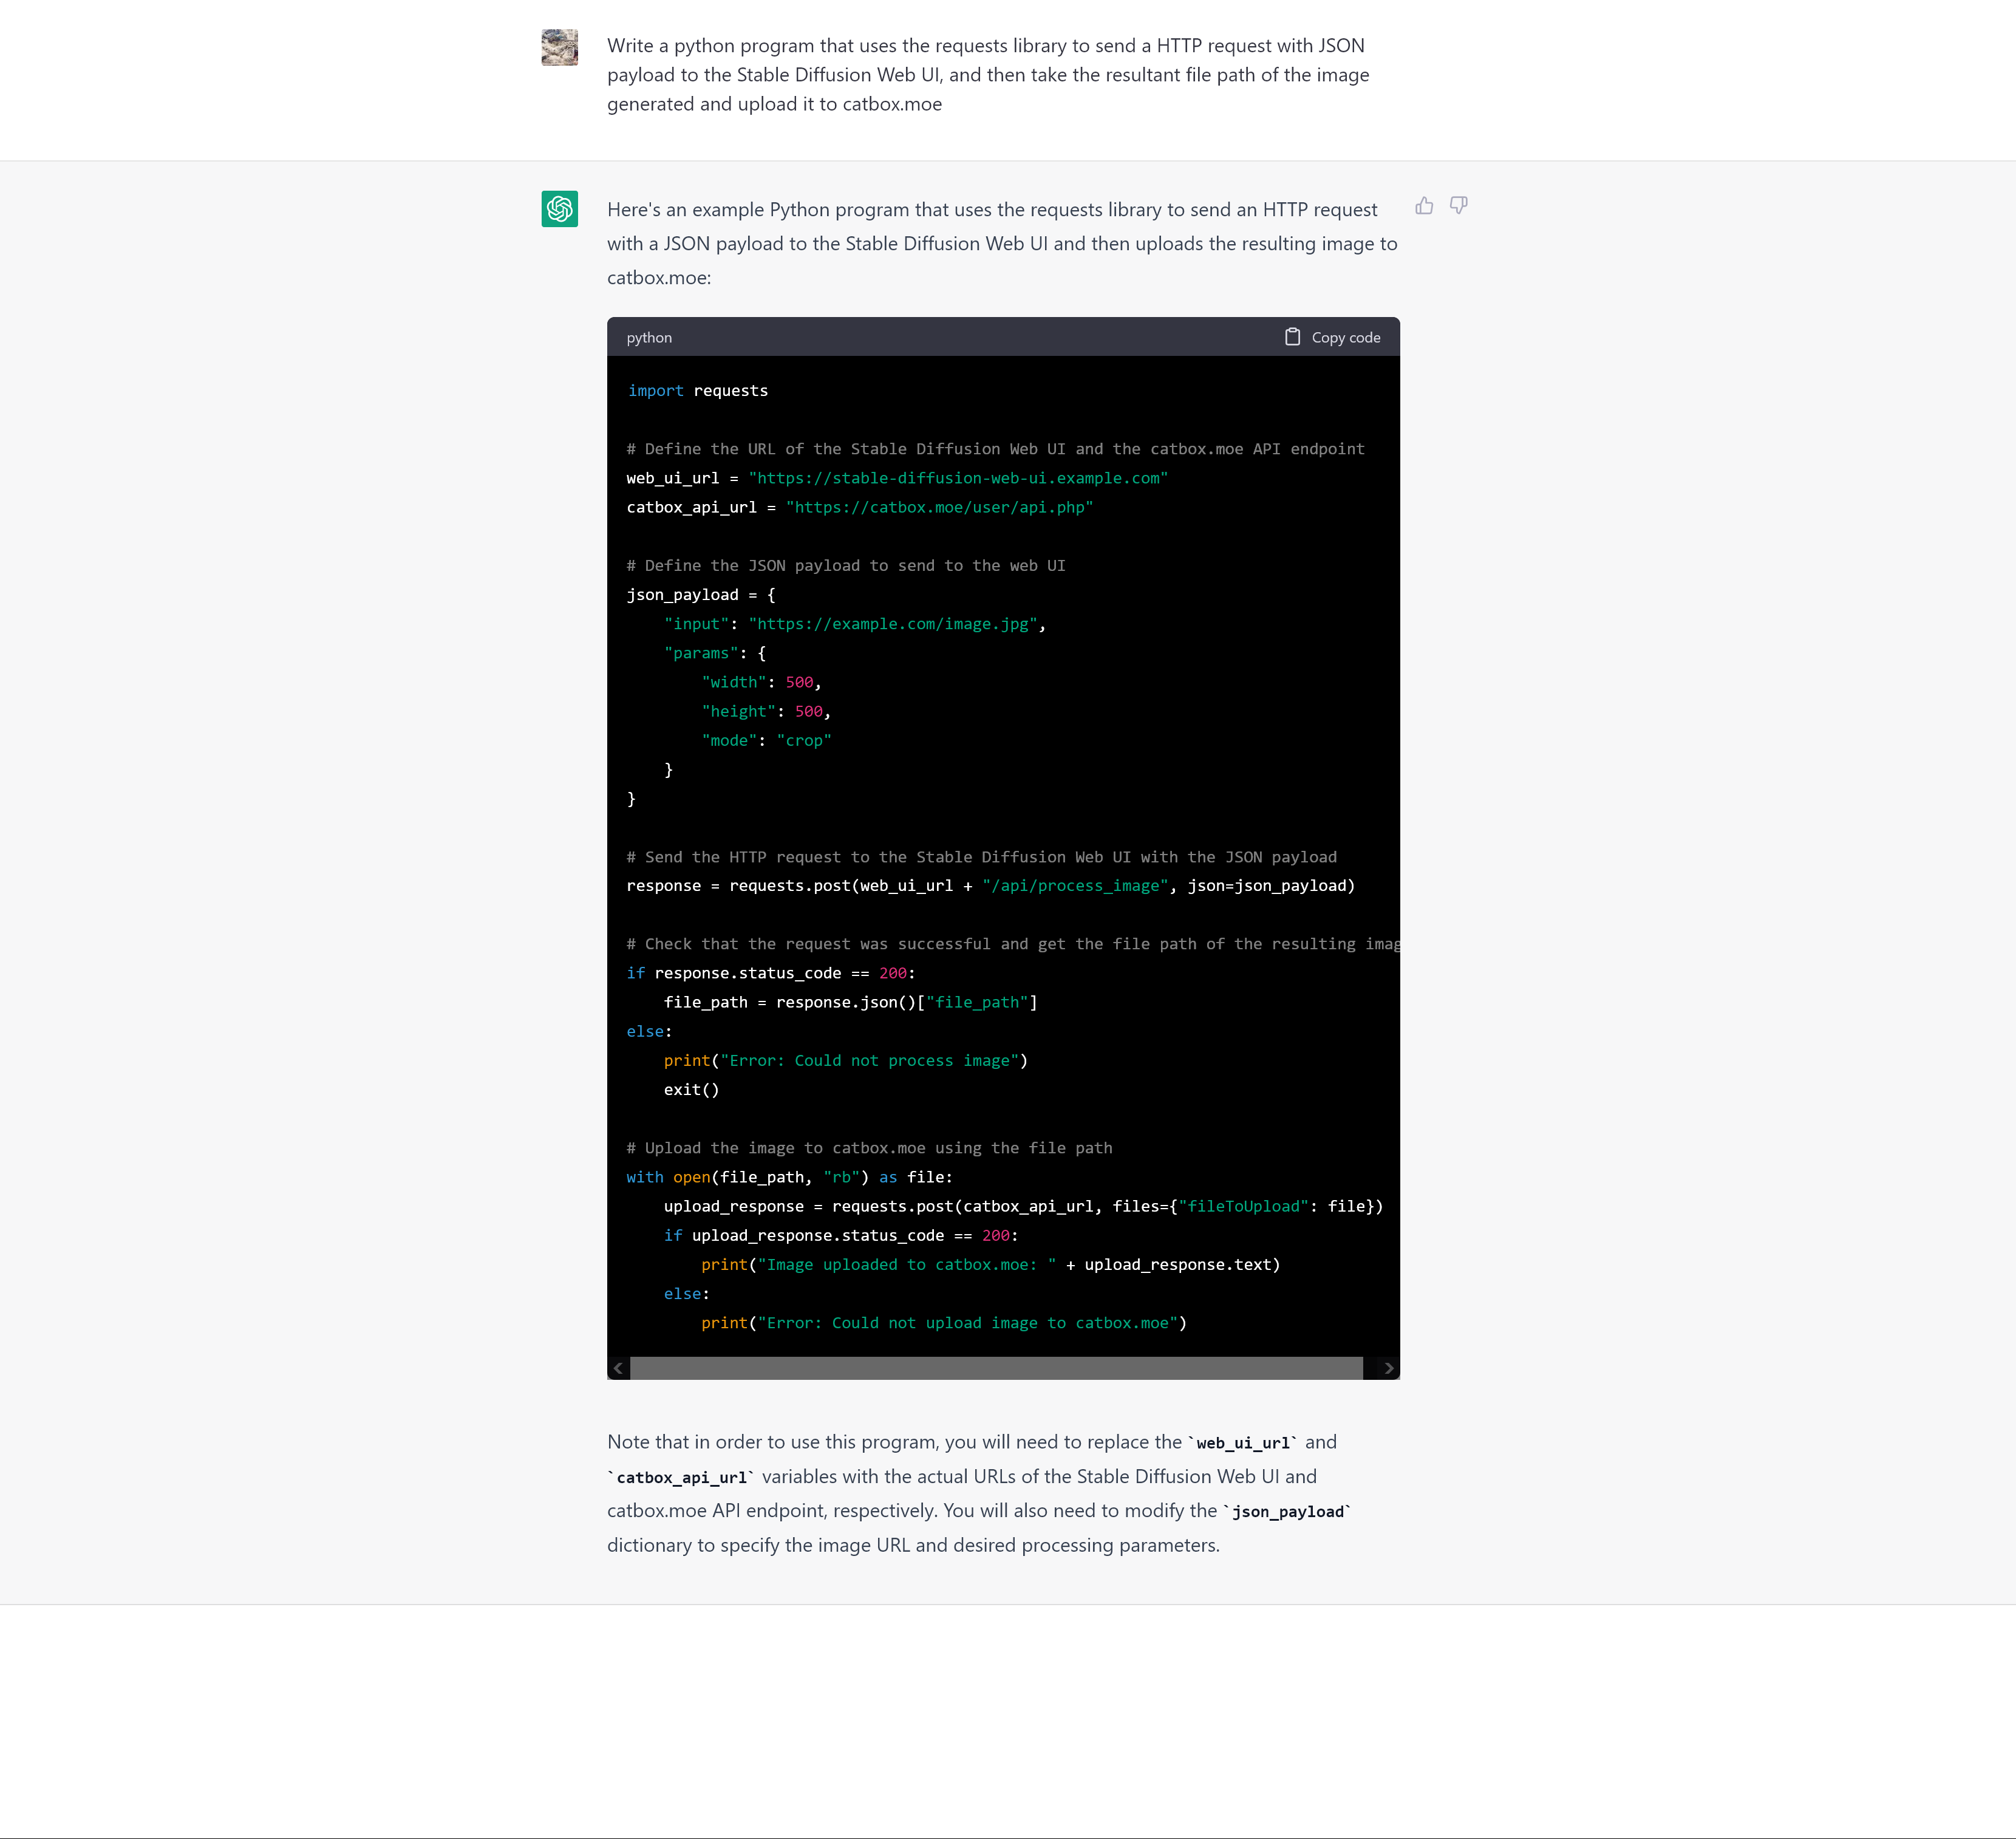Click the "python" language label
The image size is (2016, 1839).
click(x=649, y=338)
